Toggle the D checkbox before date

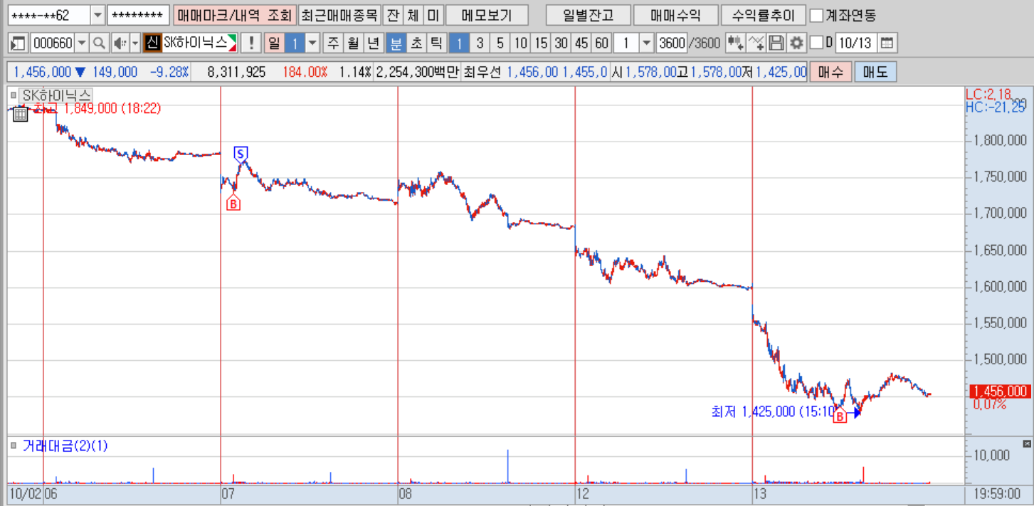816,43
